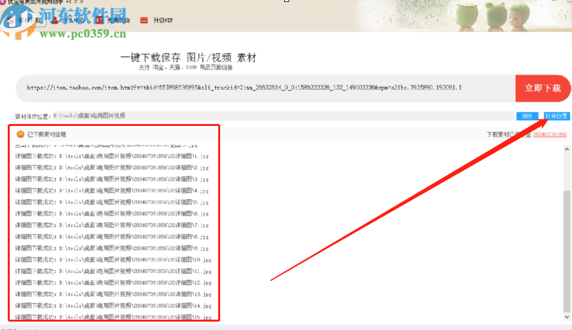Open the 素材下载 tab in top toolbar
Screen dimensions: 572x330
(x=30, y=20)
